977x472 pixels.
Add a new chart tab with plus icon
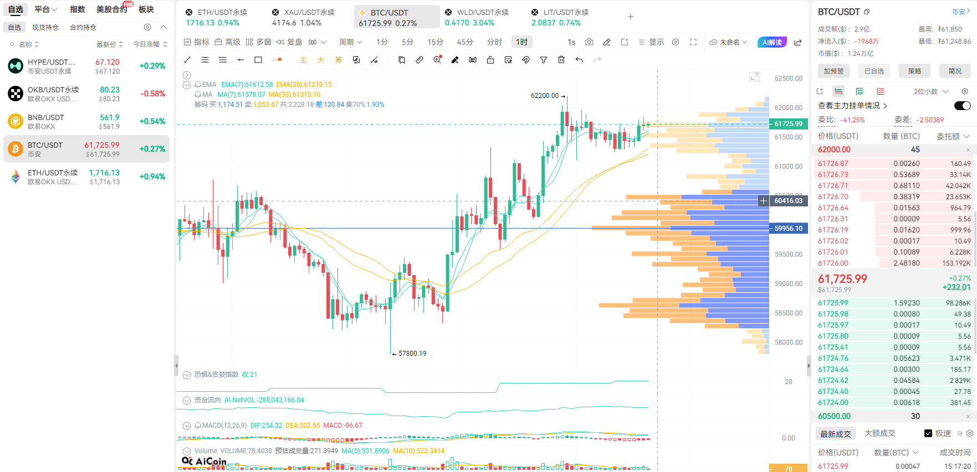(631, 17)
